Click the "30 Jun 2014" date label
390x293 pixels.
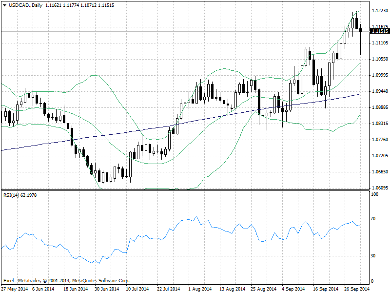click(107, 289)
